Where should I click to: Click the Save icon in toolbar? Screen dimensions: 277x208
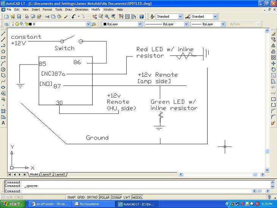(x=19, y=17)
